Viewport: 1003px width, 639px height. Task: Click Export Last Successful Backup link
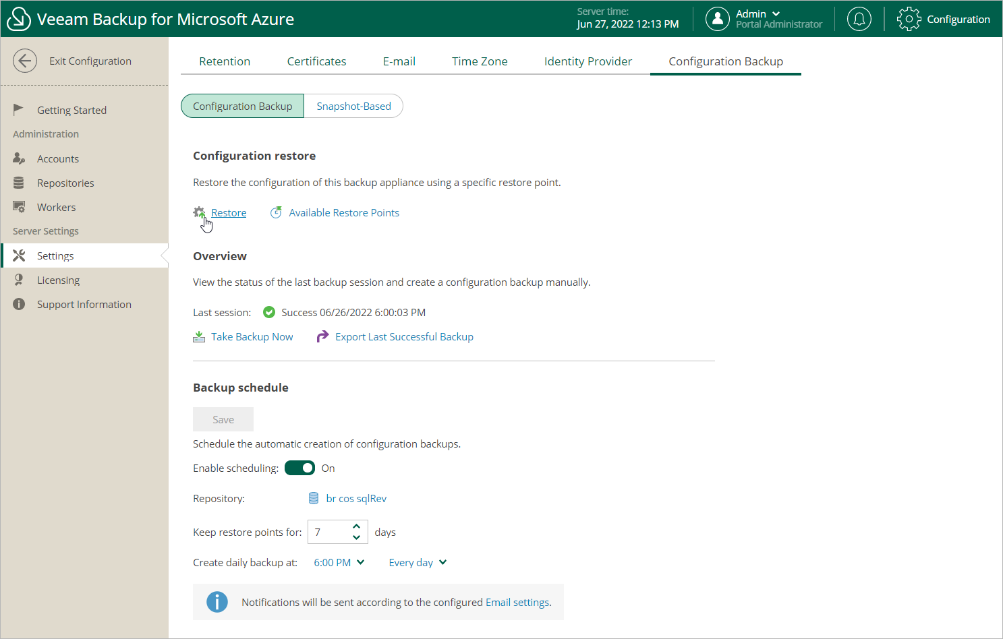pyautogui.click(x=404, y=336)
